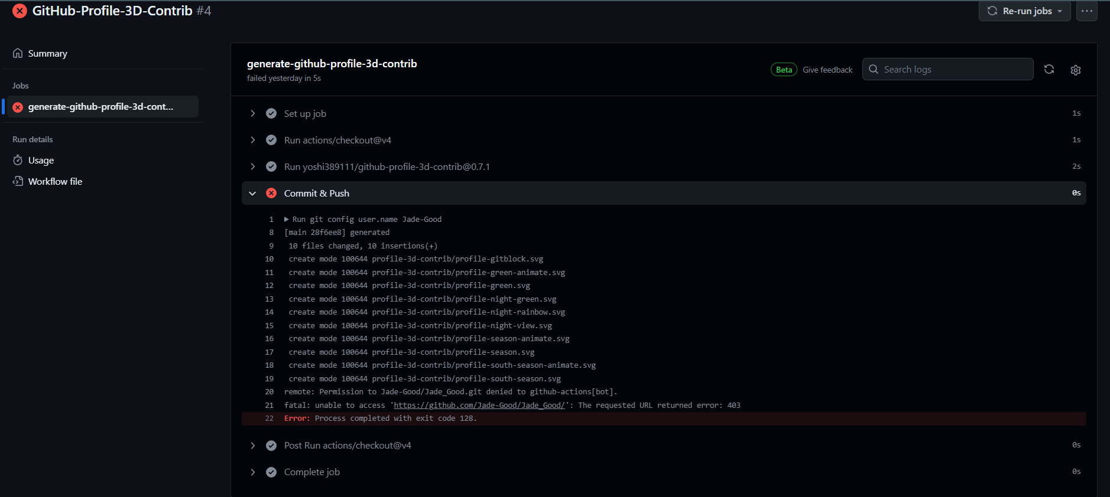Click the Workflow file icon
Screen dimensions: 1110x497
click(x=18, y=181)
